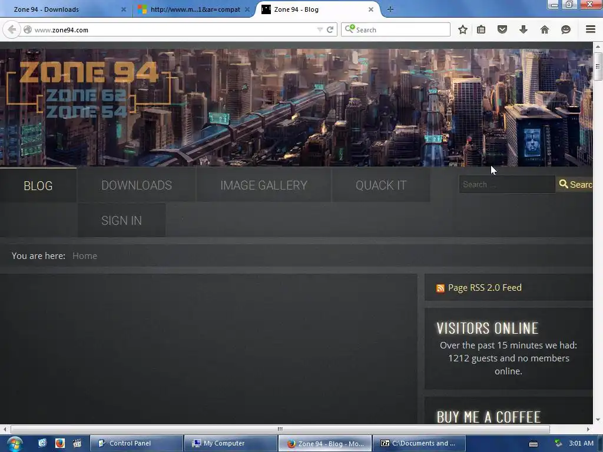The image size is (603, 452).
Task: Click the horizontal scrollbar right arrow
Action: point(588,429)
